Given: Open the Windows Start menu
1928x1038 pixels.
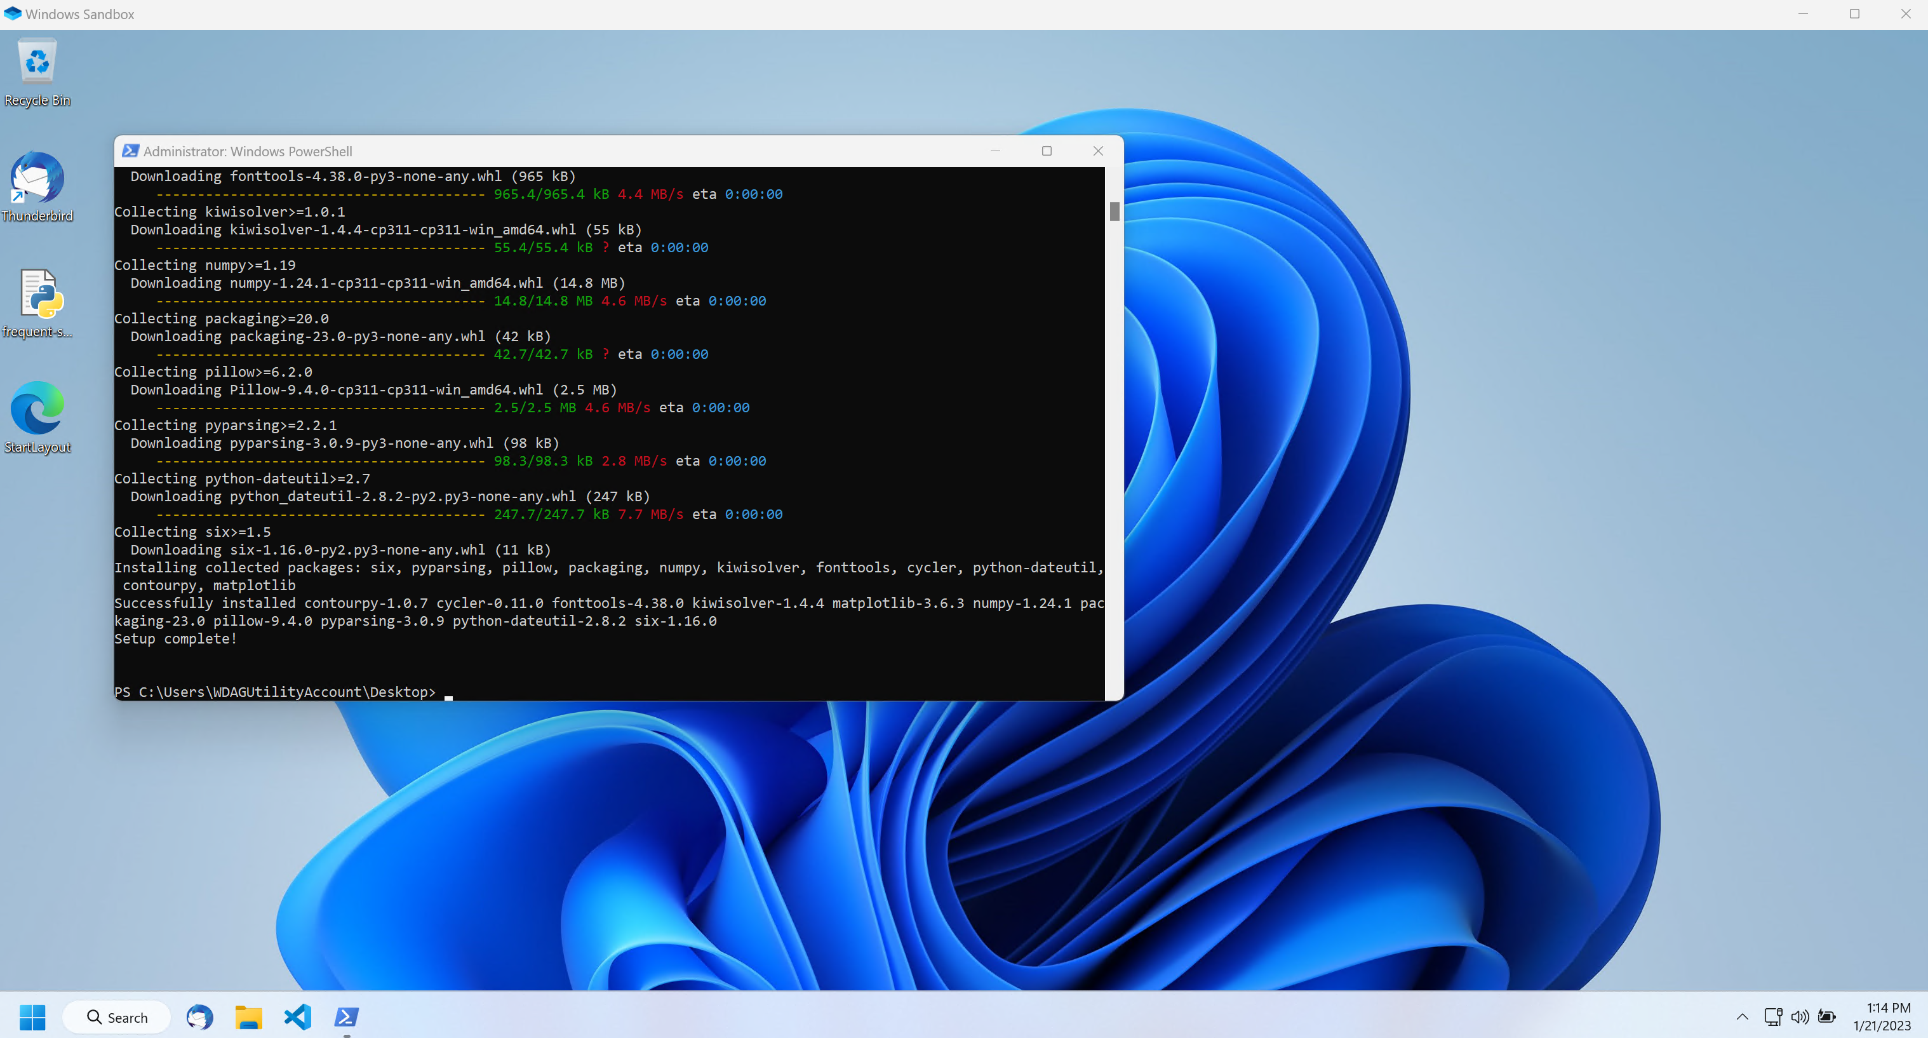Looking at the screenshot, I should click(x=32, y=1016).
